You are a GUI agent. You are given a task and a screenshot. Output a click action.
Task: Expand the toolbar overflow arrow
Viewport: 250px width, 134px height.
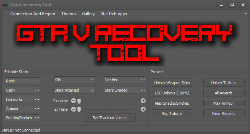(x=245, y=14)
